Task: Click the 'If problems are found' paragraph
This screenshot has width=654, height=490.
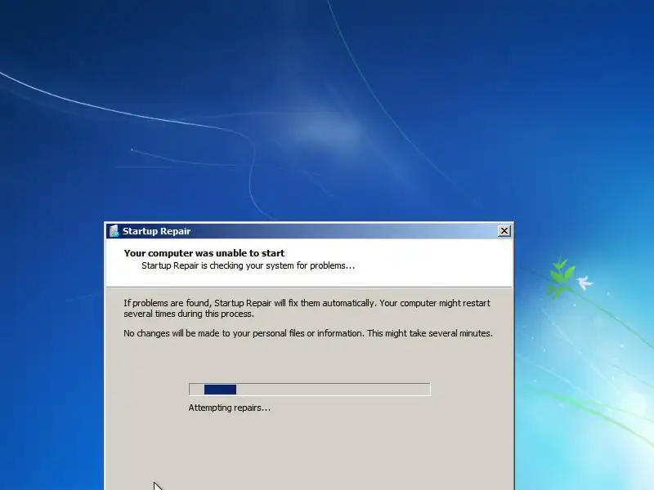Action: tap(307, 309)
